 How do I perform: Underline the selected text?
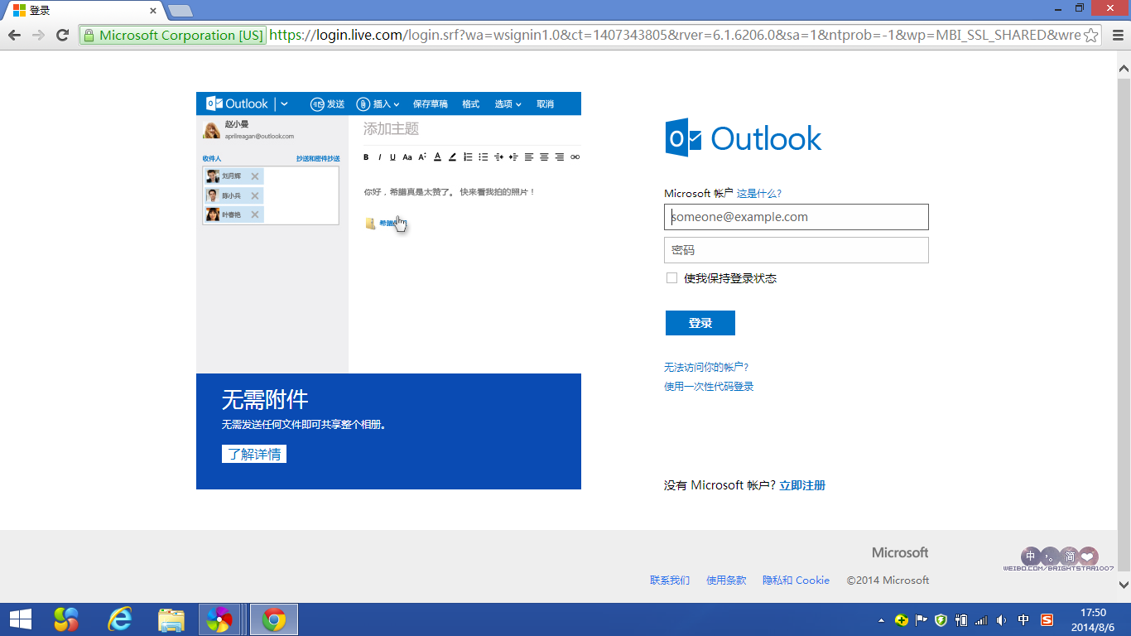(x=393, y=157)
